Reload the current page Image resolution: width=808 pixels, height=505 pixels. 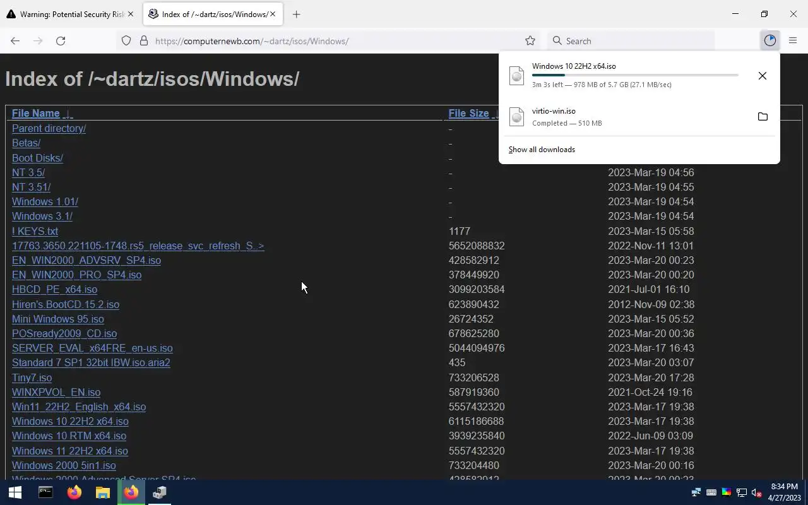tap(61, 40)
